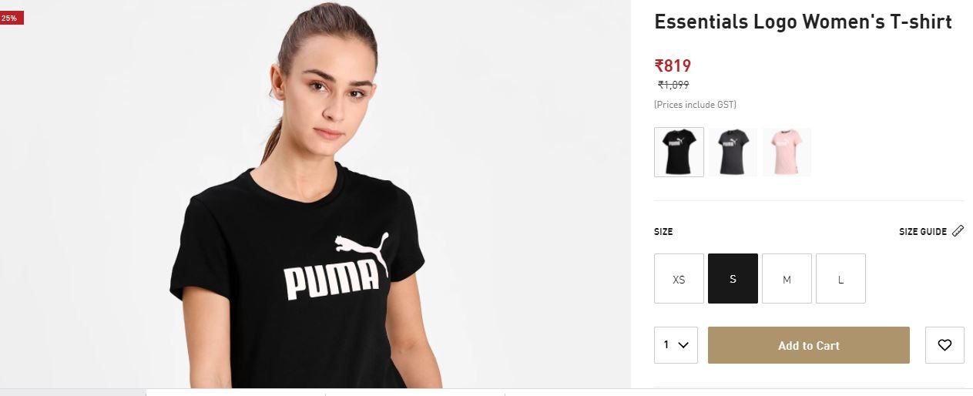Click the PUMA logo on the shirt

click(x=337, y=268)
